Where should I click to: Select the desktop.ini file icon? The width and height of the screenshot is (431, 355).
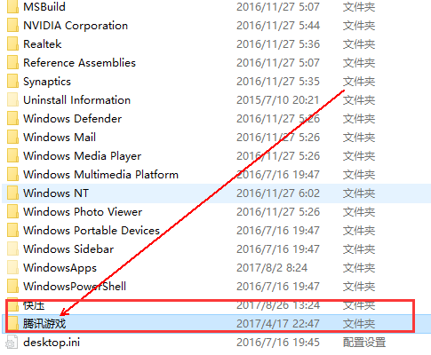tap(12, 343)
